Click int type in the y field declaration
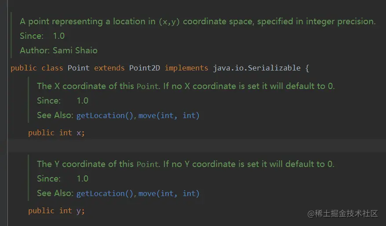This screenshot has width=386, height=226. coord(66,211)
